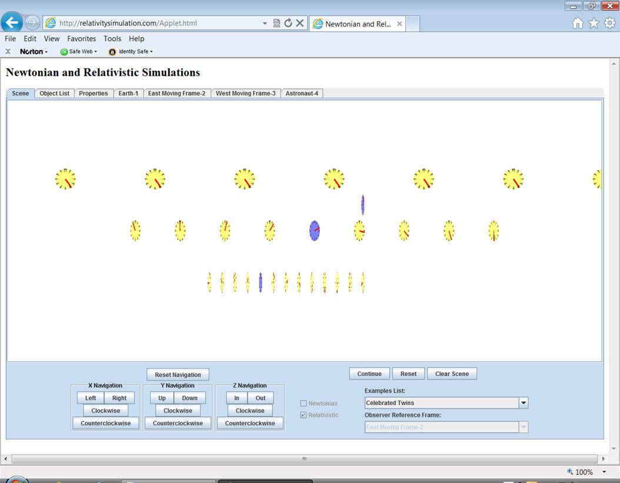Open the browser home icon
The height and width of the screenshot is (483, 620).
pos(578,23)
